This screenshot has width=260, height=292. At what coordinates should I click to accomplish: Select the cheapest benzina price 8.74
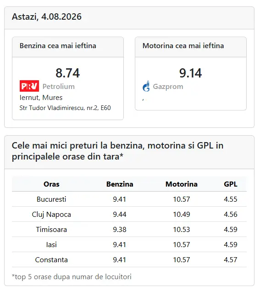tap(67, 73)
